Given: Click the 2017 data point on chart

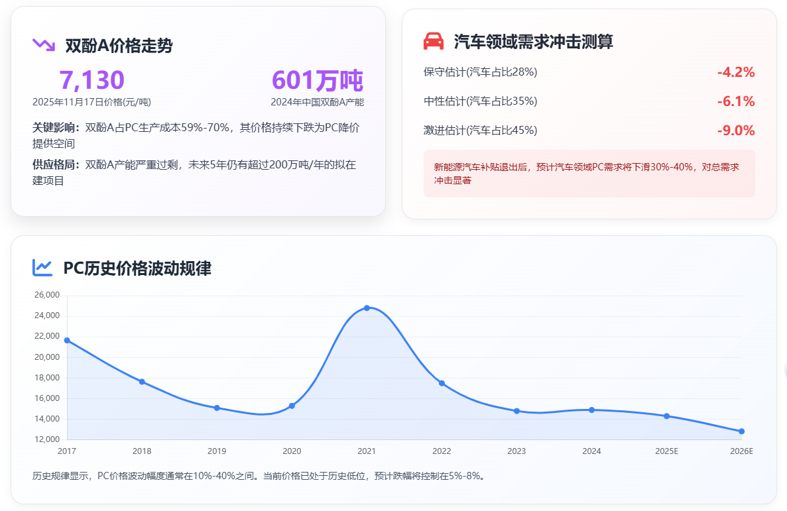Looking at the screenshot, I should [x=67, y=340].
